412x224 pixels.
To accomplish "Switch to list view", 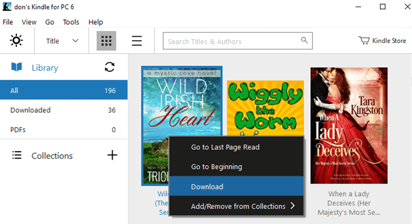I will coord(137,41).
